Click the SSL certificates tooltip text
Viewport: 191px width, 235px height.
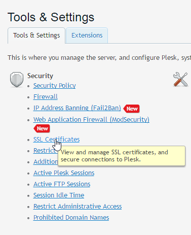click(114, 156)
